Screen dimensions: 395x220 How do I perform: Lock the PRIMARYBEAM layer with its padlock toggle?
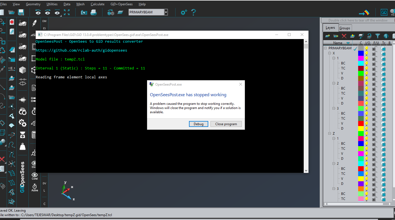(374, 48)
